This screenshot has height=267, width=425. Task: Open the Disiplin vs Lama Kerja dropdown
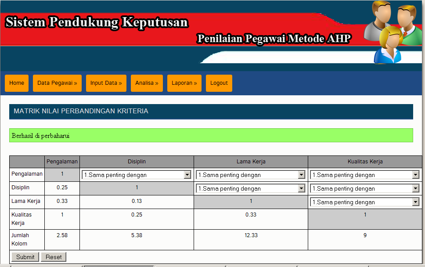point(250,188)
